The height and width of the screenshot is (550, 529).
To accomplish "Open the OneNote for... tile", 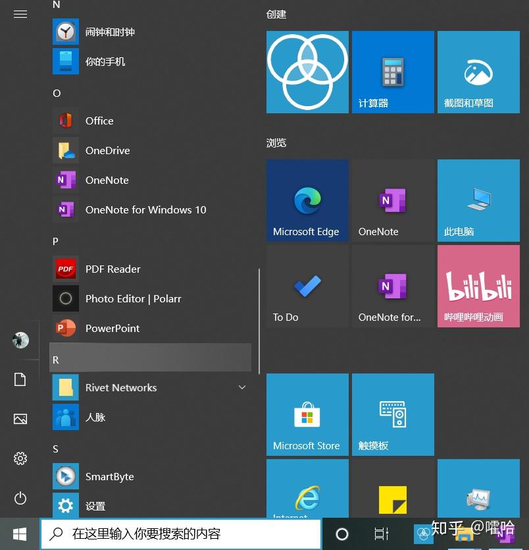I will (x=393, y=287).
